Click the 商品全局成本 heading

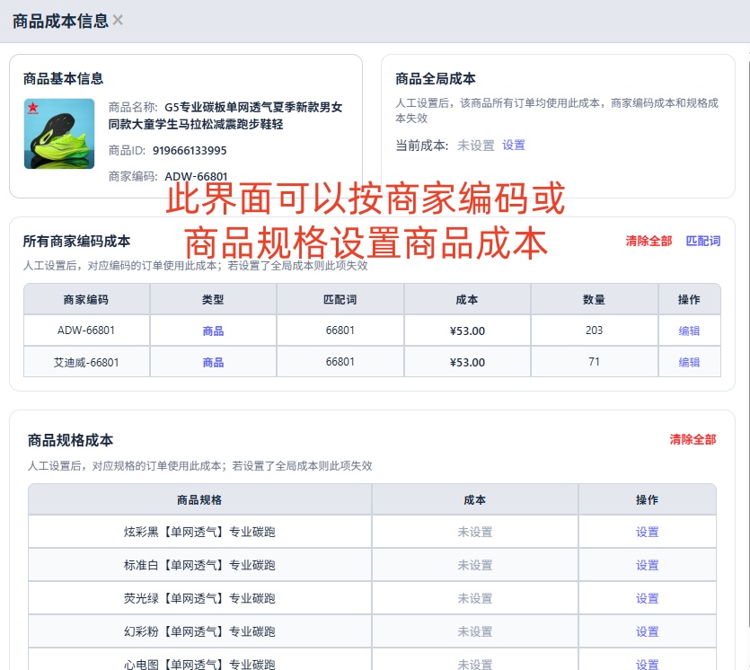[436, 78]
